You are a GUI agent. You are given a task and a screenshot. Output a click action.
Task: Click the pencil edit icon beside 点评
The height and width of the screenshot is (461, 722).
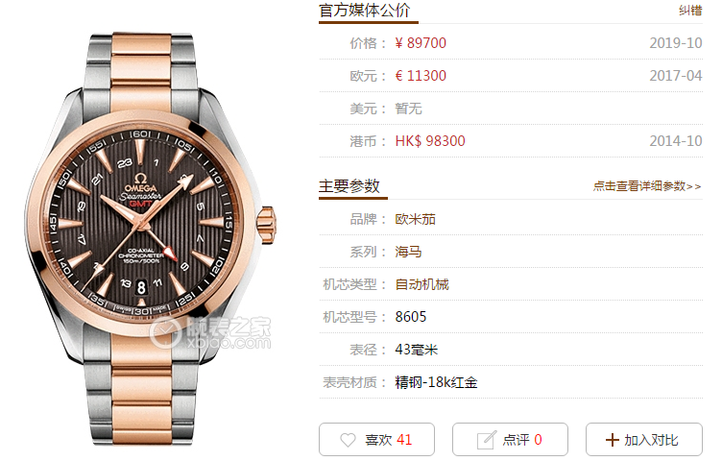pyautogui.click(x=486, y=440)
